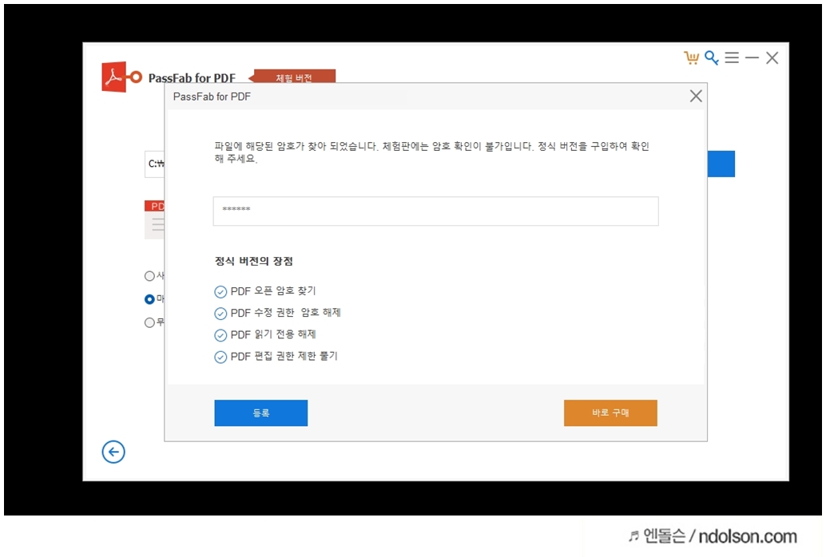Image resolution: width=826 pixels, height=557 pixels.
Task: Click checkmark beside PDF 읽기 전용 해제
Action: click(220, 335)
